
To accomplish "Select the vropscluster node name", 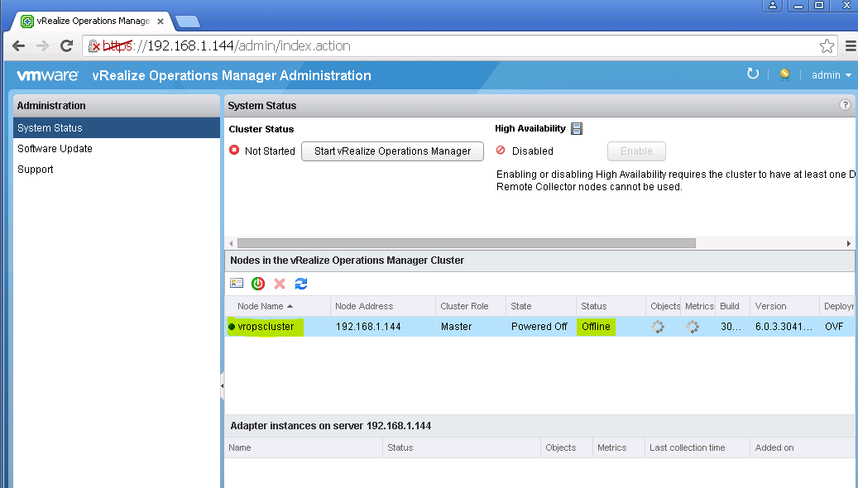I will click(x=266, y=327).
